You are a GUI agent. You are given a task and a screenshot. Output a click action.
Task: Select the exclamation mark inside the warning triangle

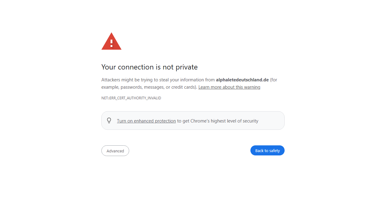coord(111,43)
